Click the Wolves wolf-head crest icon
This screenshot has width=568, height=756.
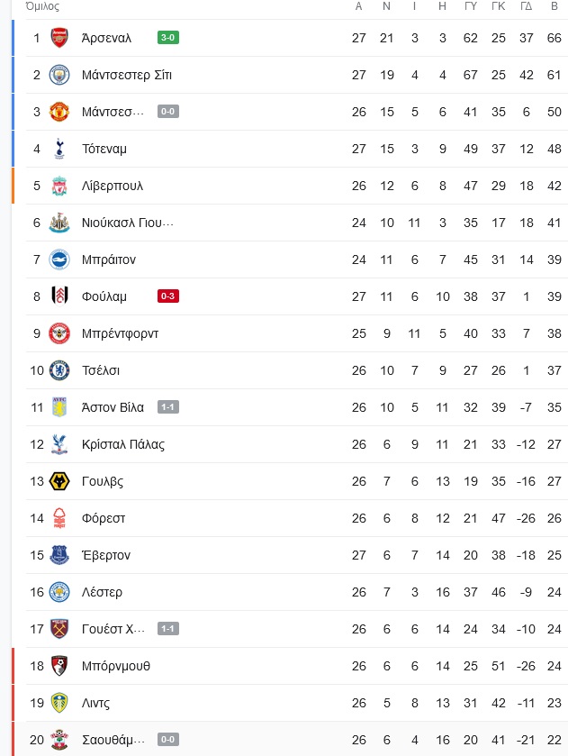pos(59,481)
